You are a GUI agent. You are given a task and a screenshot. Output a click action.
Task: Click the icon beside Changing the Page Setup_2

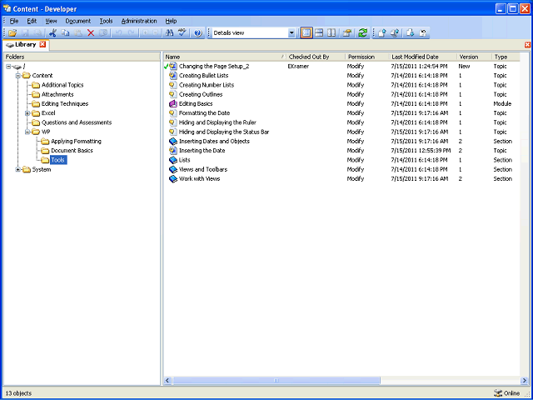click(x=173, y=67)
